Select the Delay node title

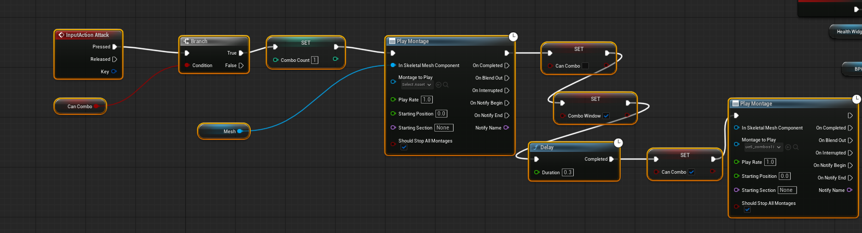pos(547,147)
